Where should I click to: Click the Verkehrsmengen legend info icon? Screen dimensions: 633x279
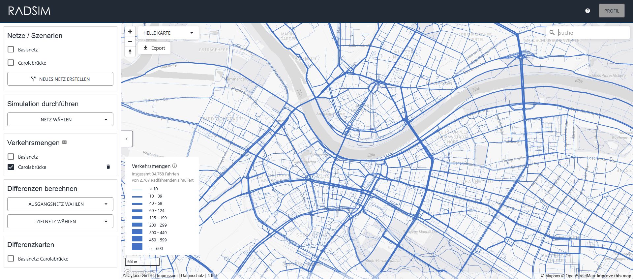(x=175, y=166)
